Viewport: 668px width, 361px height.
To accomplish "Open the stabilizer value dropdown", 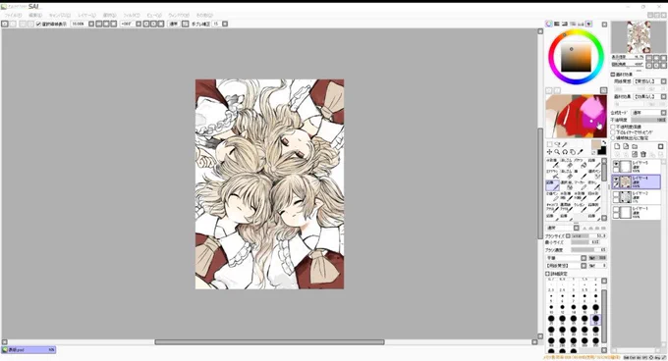I will tap(225, 24).
